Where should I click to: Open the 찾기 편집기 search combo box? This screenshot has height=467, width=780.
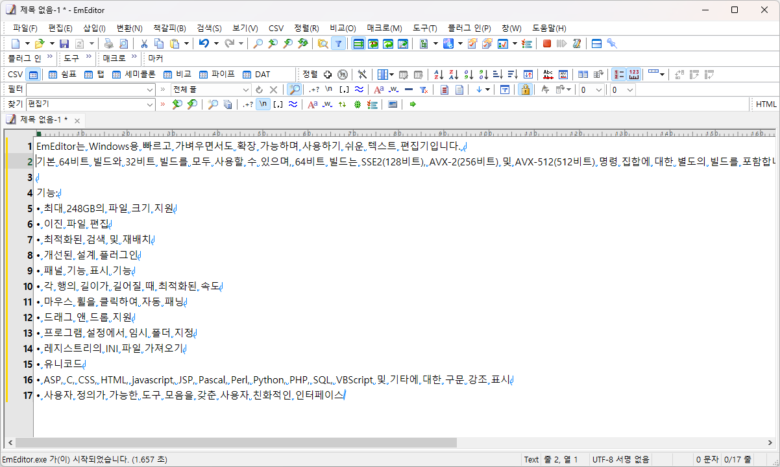point(91,104)
